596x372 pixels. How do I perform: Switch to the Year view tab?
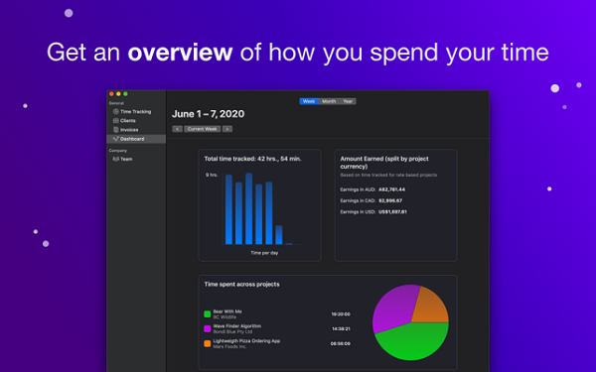click(348, 101)
